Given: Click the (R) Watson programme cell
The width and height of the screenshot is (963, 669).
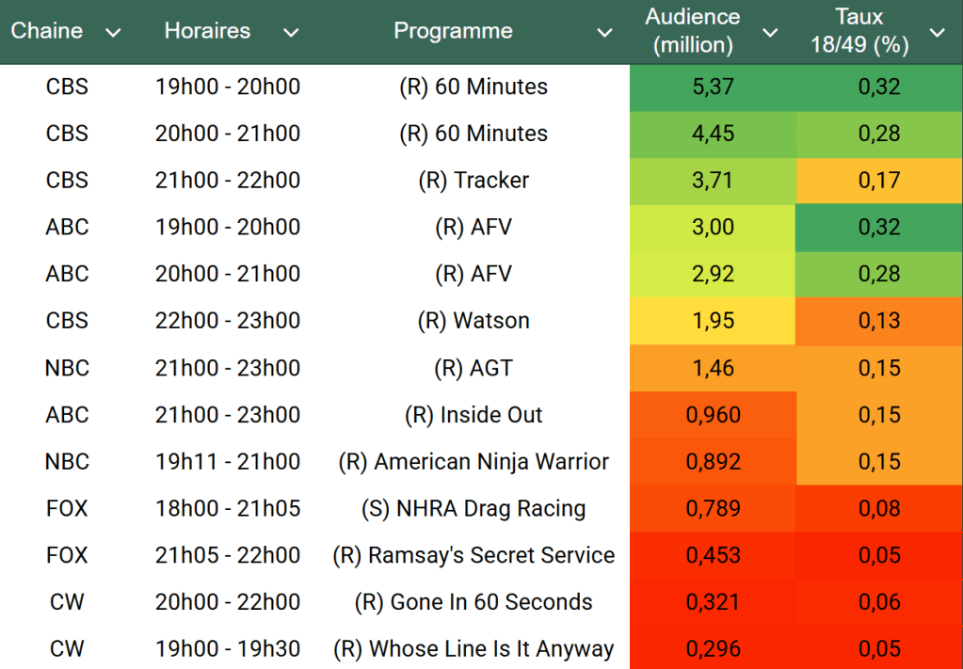Looking at the screenshot, I should (473, 321).
